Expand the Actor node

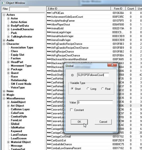pos(8,18)
